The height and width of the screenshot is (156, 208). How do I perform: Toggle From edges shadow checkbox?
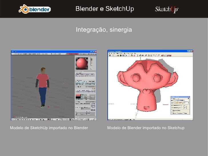pyautogui.click(x=183, y=113)
